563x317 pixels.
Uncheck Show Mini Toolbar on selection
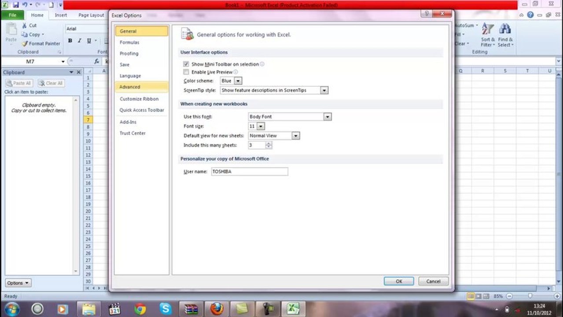tap(186, 64)
